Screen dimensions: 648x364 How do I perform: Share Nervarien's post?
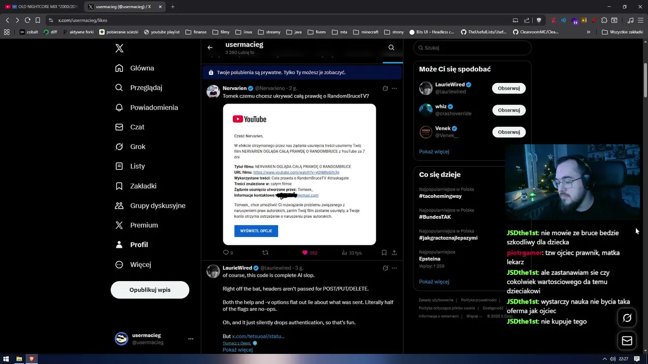[394, 252]
